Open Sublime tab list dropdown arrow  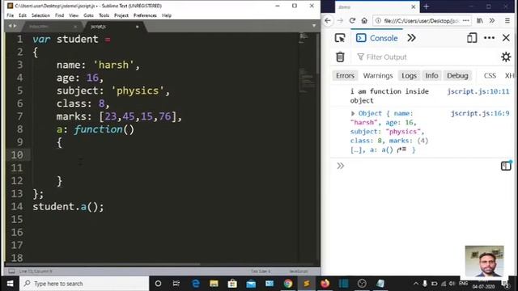pyautogui.click(x=314, y=26)
